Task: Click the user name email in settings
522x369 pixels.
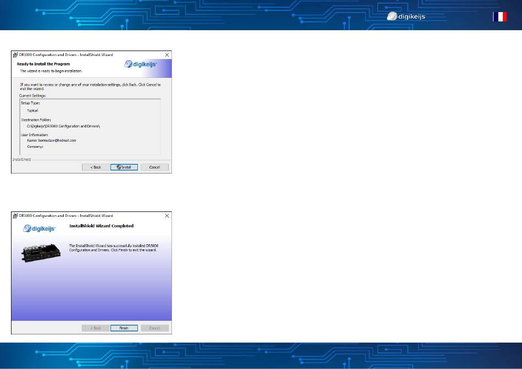Action: point(52,141)
